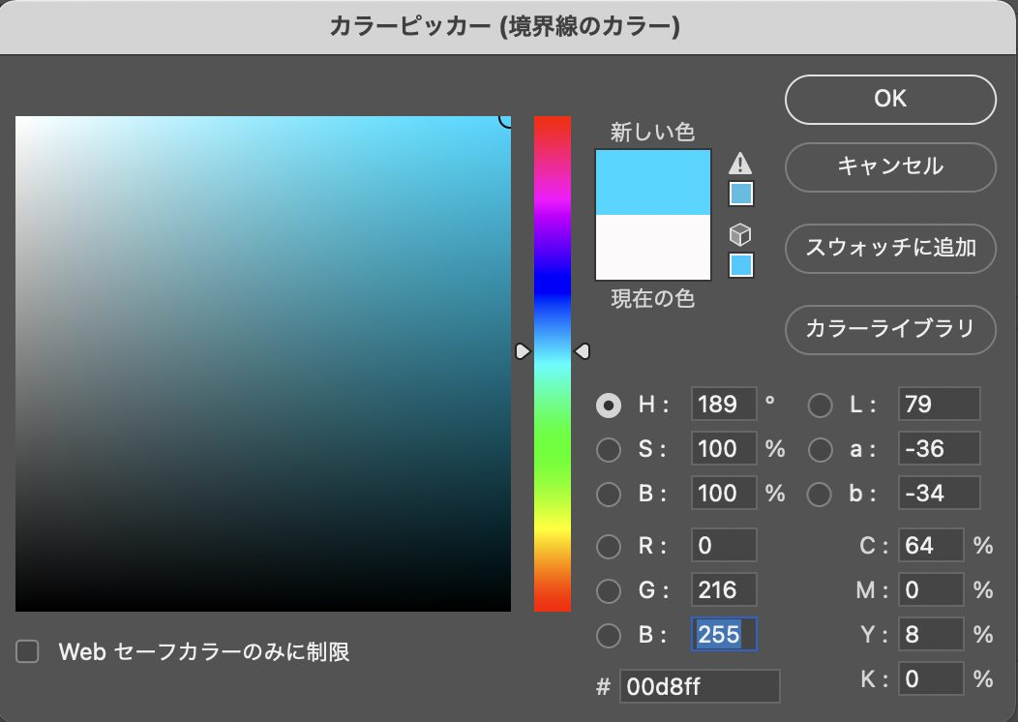Revert by clicking the current color swatch
1018x722 pixels.
[653, 248]
